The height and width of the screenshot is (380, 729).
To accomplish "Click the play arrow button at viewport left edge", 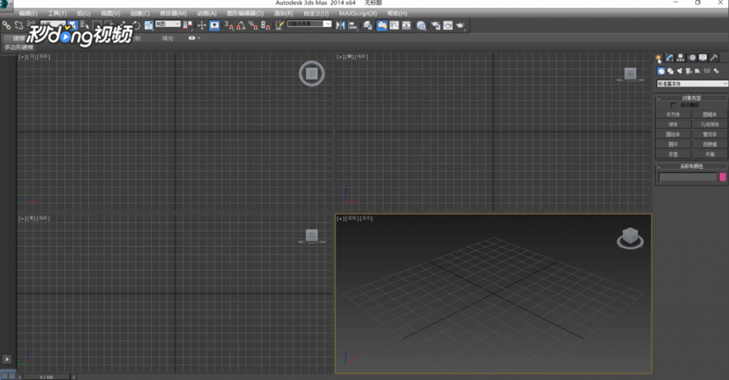I will click(x=7, y=359).
